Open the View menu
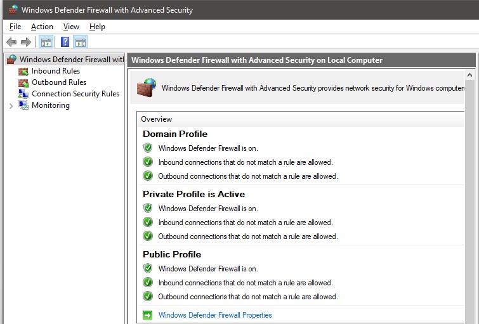 pos(71,27)
